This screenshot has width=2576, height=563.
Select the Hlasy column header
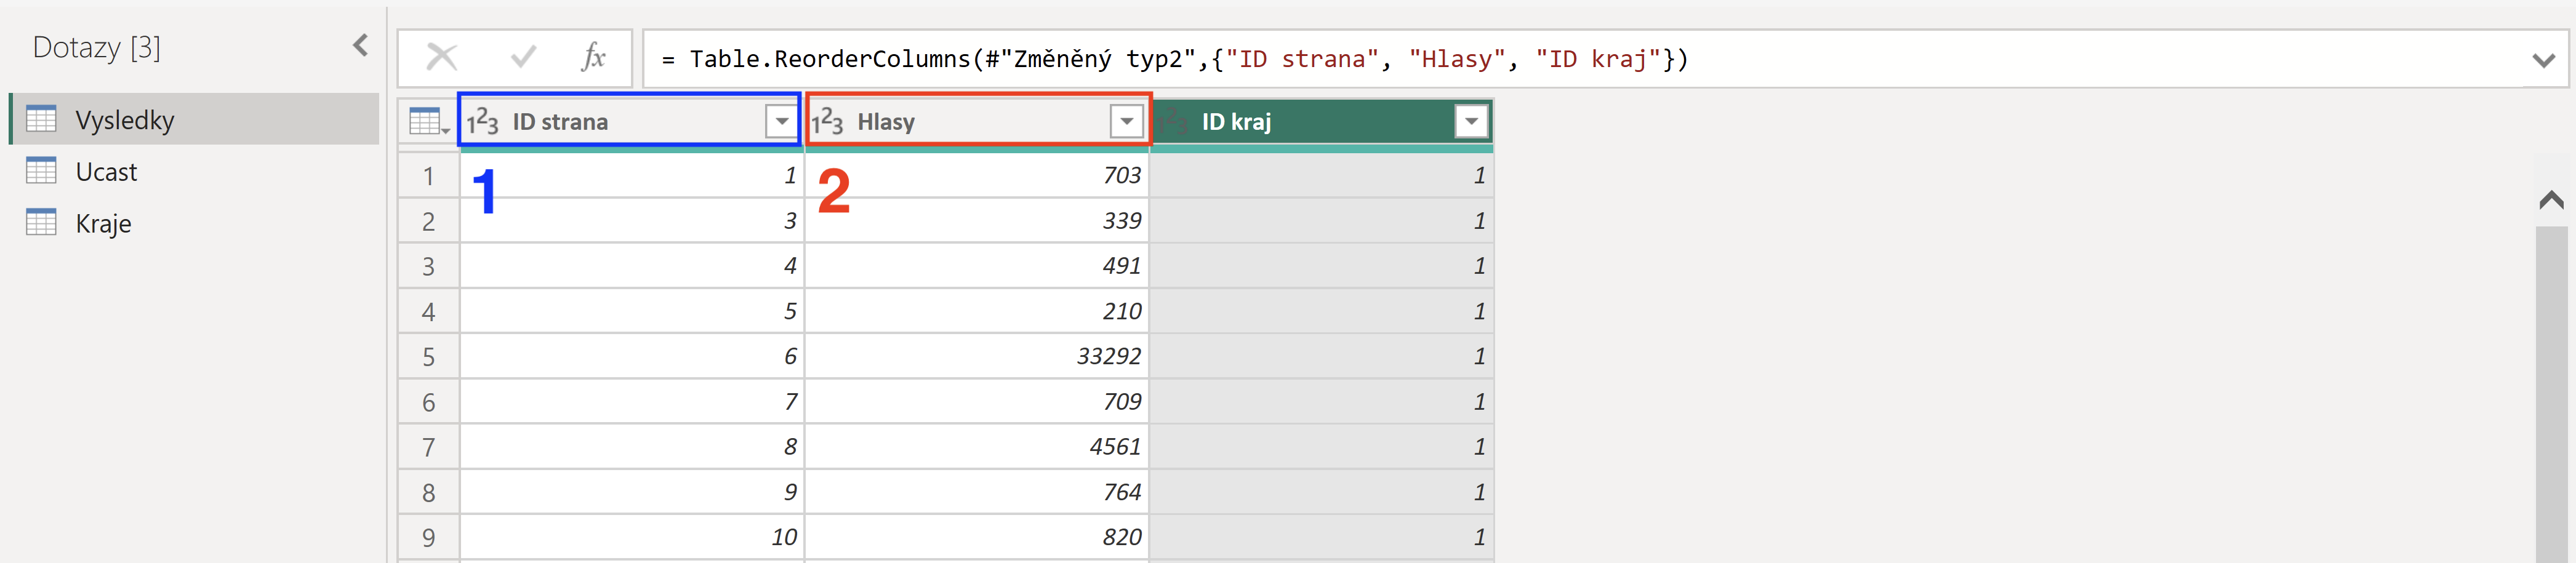click(977, 122)
